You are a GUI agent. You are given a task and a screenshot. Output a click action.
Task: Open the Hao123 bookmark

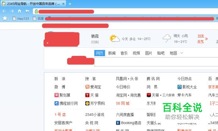pos(21,18)
